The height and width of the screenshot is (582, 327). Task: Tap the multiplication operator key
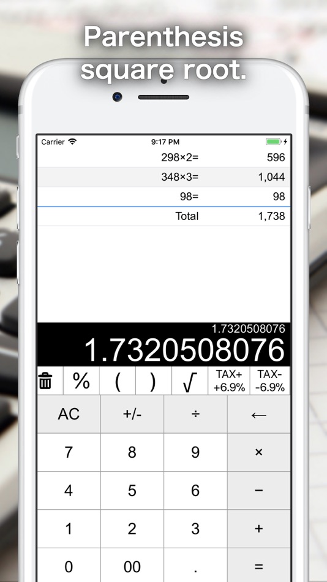pos(259,453)
